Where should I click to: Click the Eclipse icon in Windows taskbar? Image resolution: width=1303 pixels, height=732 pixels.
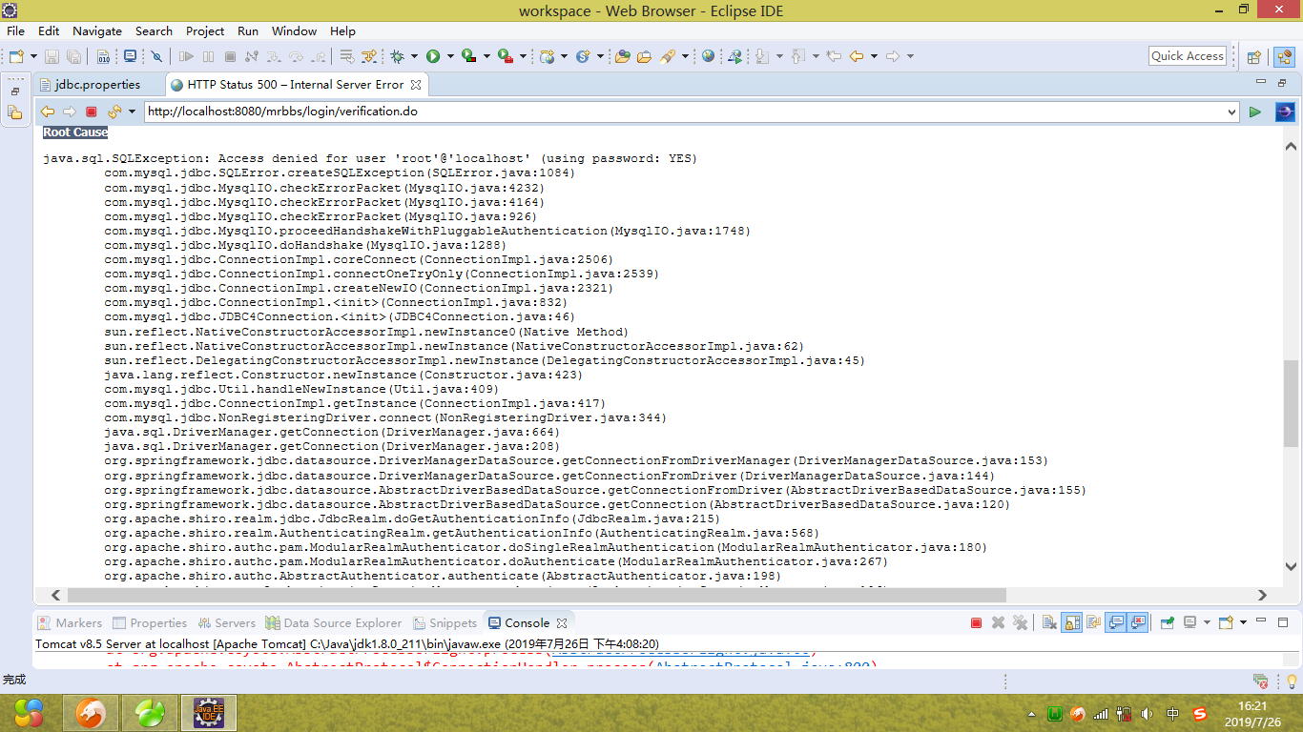point(209,712)
